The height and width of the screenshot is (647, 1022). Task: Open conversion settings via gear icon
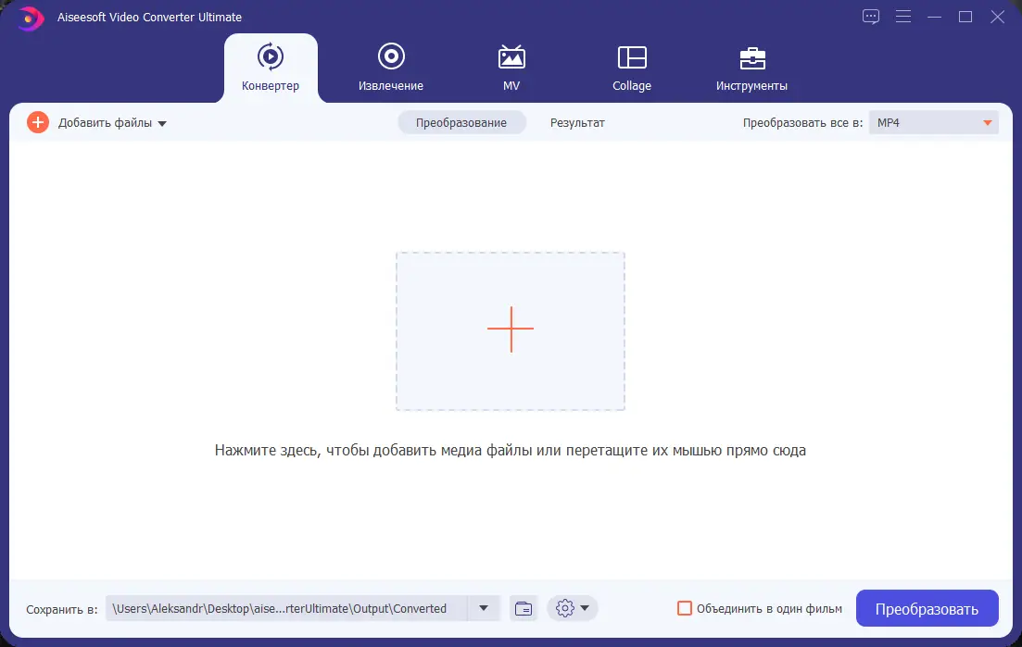click(566, 608)
